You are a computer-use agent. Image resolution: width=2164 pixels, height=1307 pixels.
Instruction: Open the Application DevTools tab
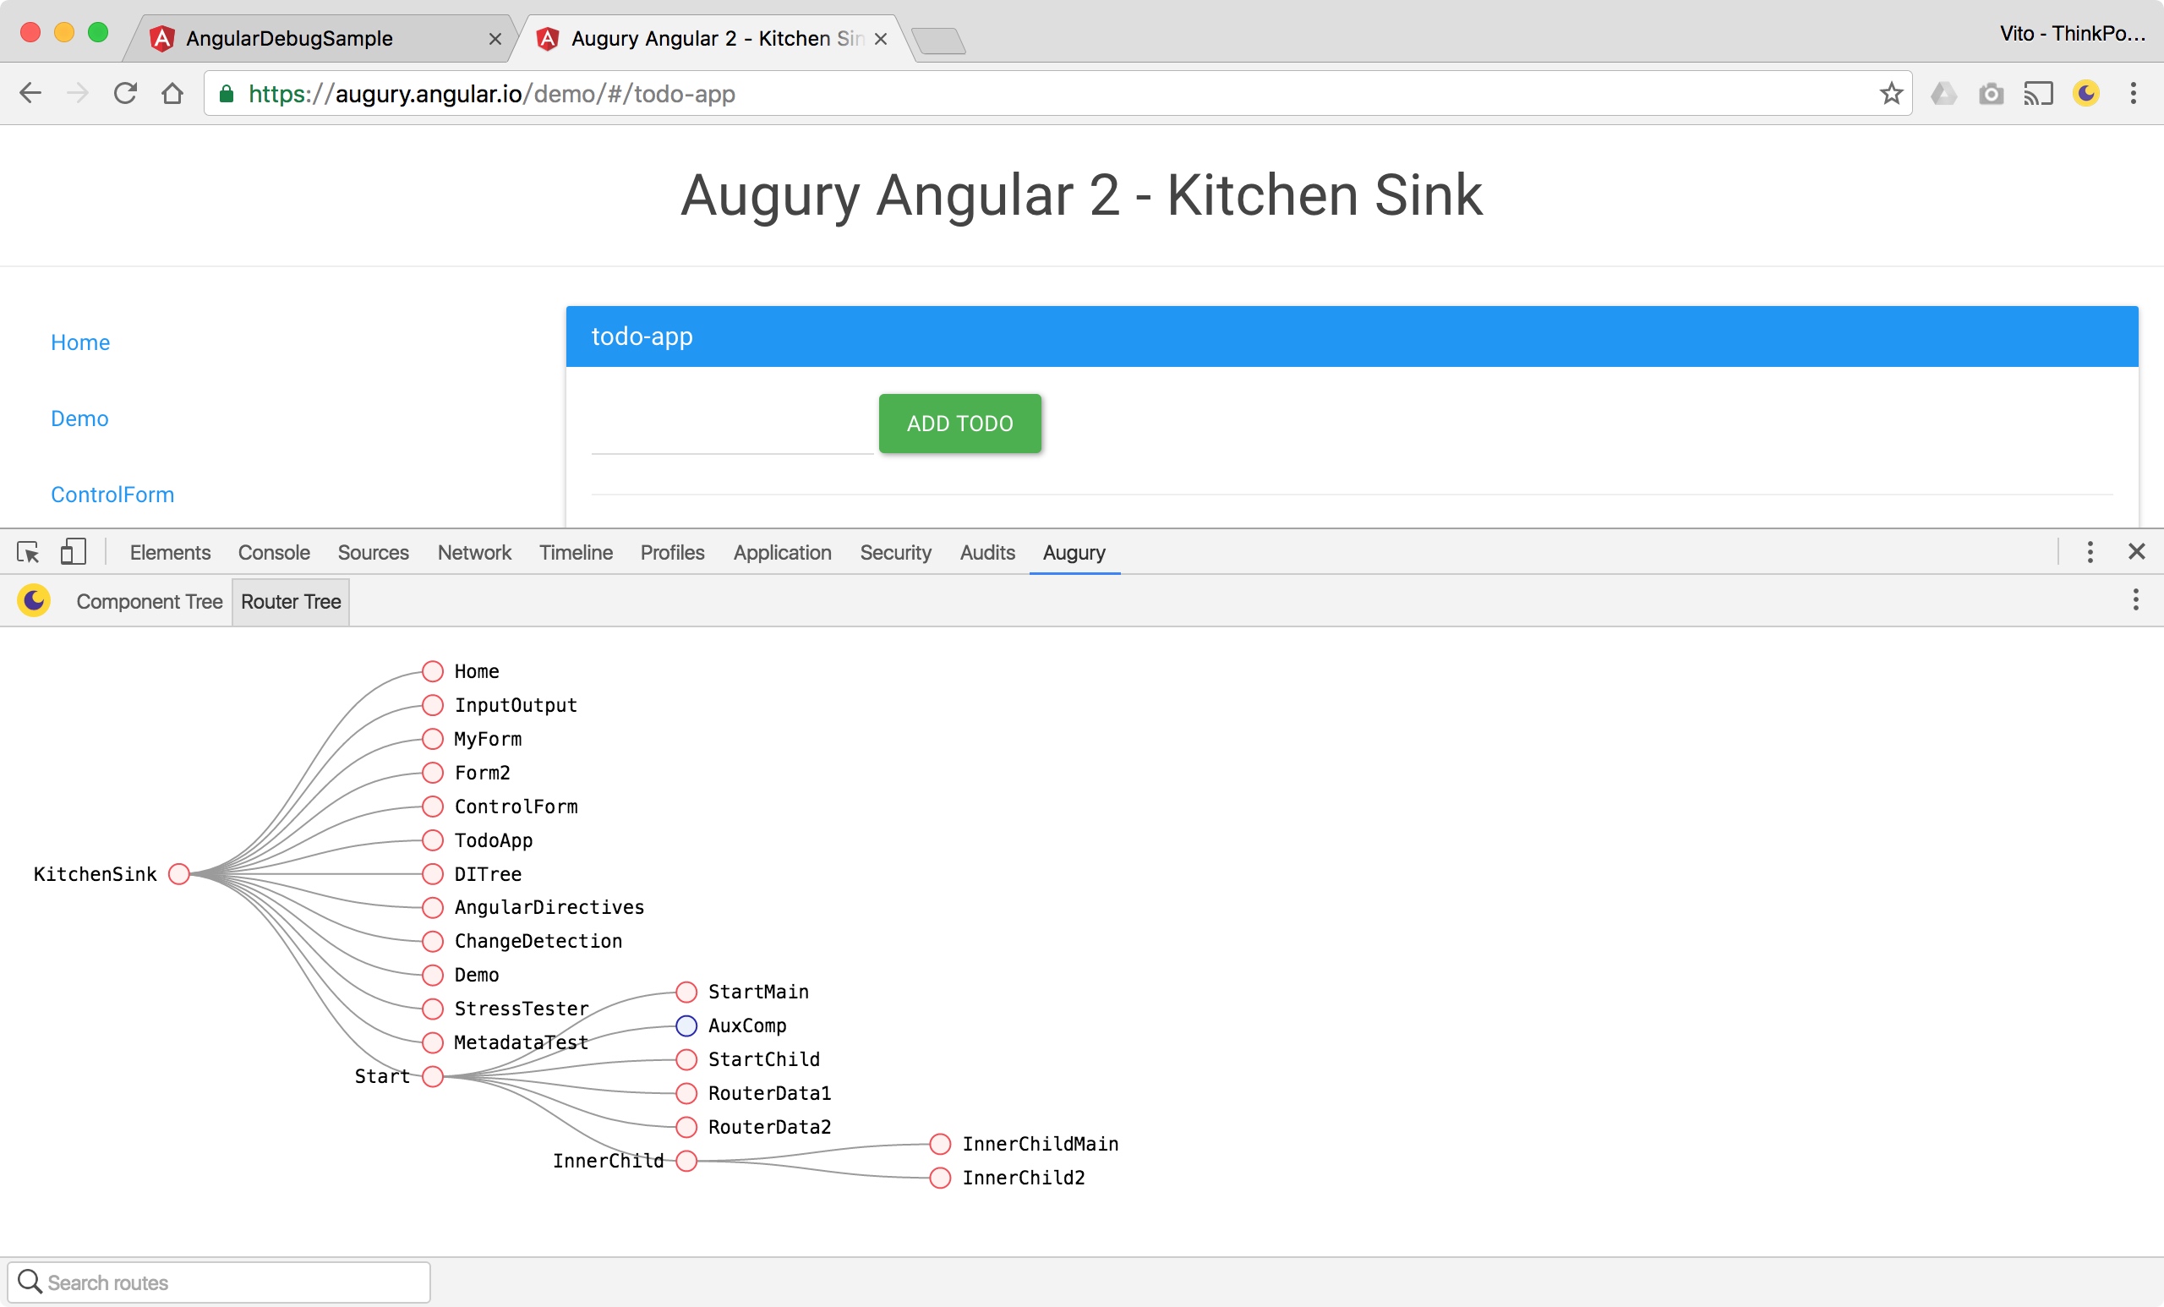tap(783, 553)
